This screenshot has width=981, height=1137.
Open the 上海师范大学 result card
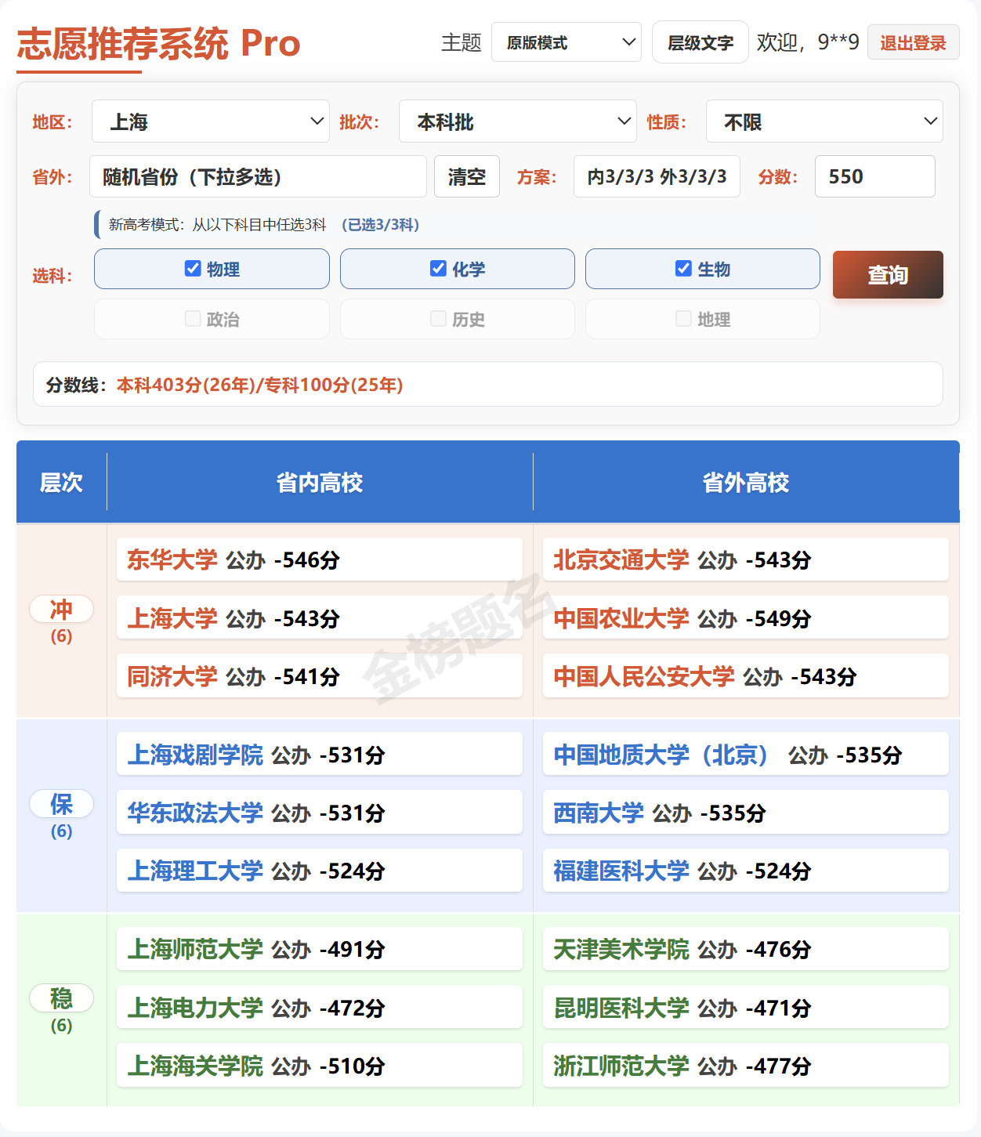pyautogui.click(x=320, y=949)
